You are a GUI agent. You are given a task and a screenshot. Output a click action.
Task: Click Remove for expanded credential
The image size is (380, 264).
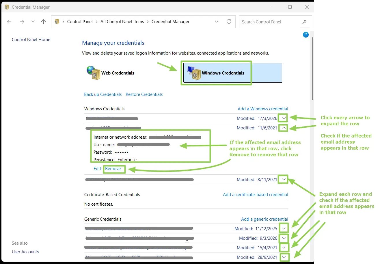(113, 169)
